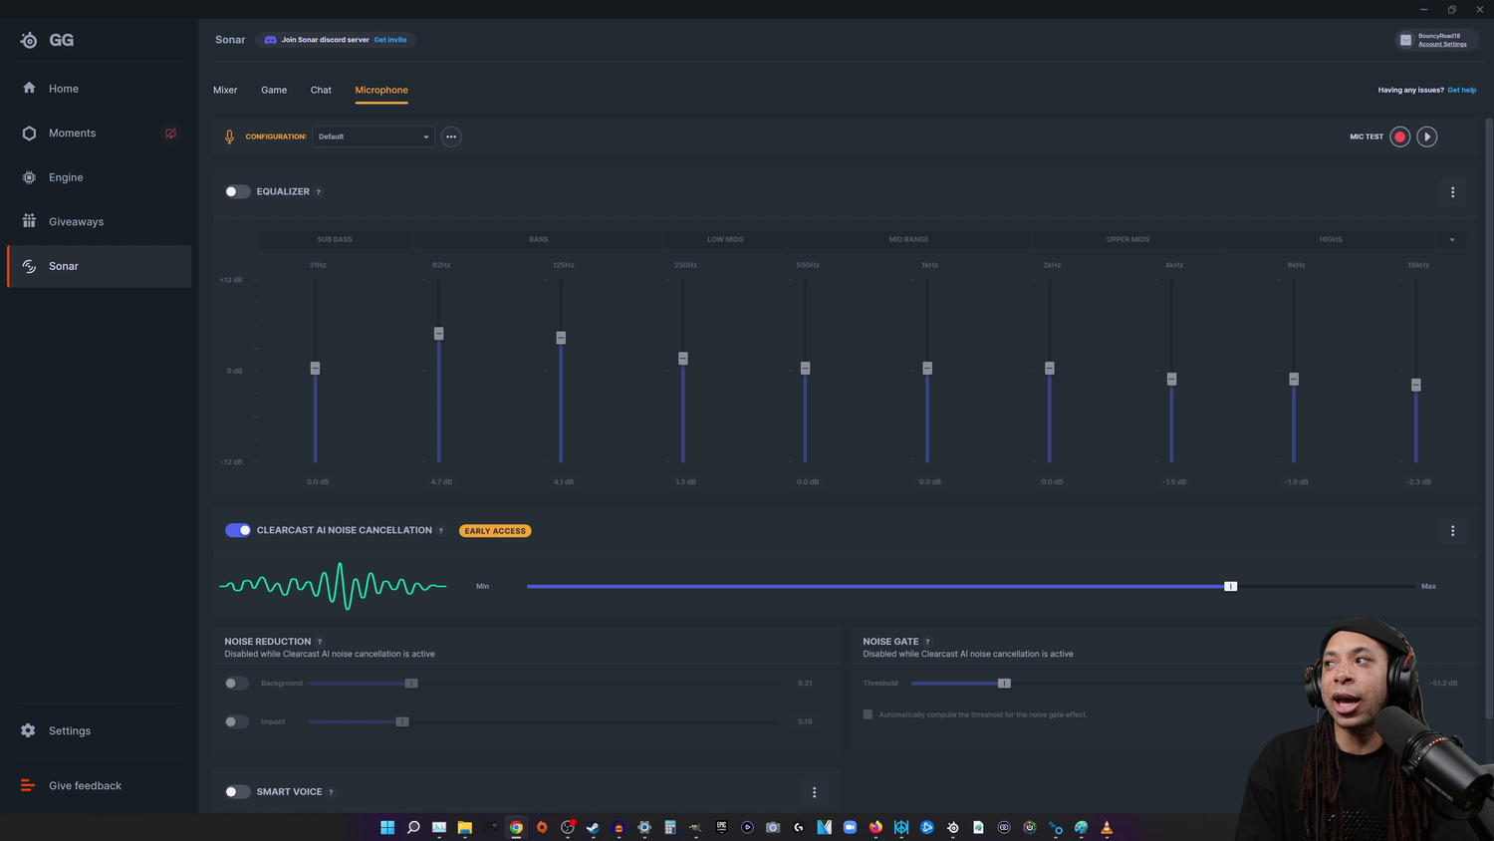This screenshot has width=1494, height=841.
Task: Disable ClearCast AI Noise Cancellation toggle
Action: tap(237, 530)
